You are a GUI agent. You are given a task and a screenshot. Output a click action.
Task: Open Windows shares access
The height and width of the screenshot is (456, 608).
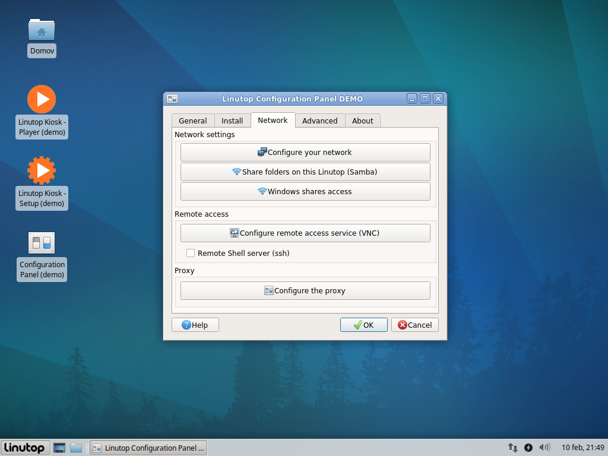pyautogui.click(x=305, y=192)
